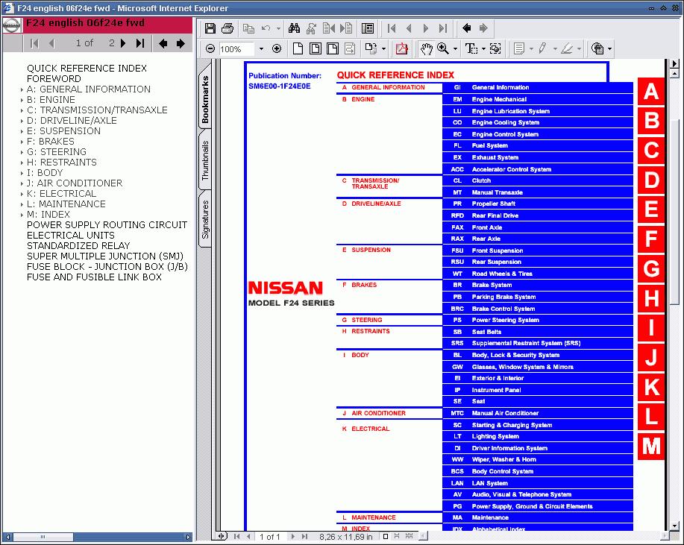Show or hide the navigation pane
The height and width of the screenshot is (545, 684).
368,29
